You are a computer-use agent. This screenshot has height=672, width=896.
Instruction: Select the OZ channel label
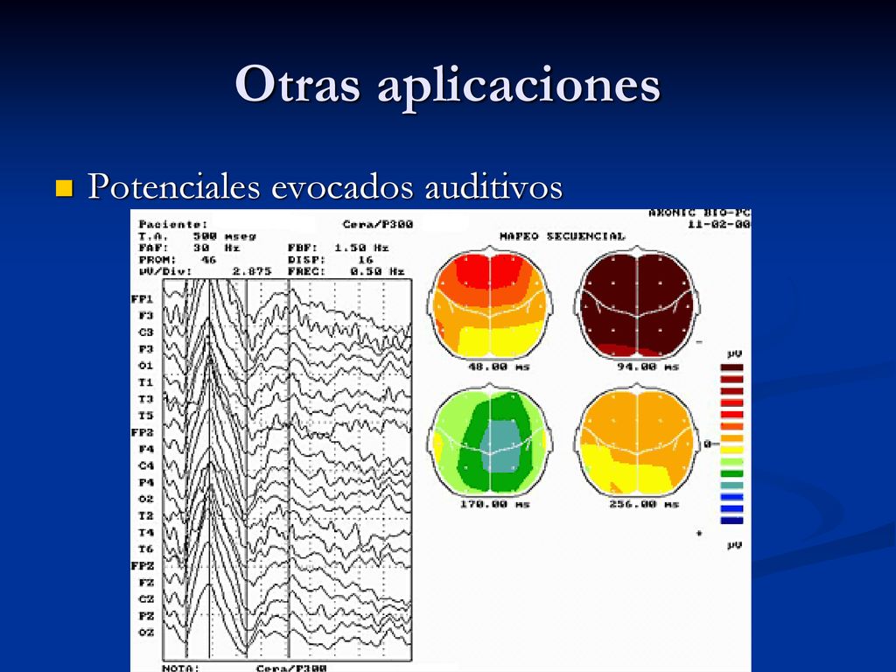146,633
